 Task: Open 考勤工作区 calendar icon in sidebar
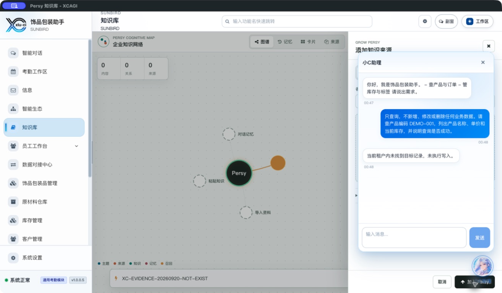tap(13, 72)
